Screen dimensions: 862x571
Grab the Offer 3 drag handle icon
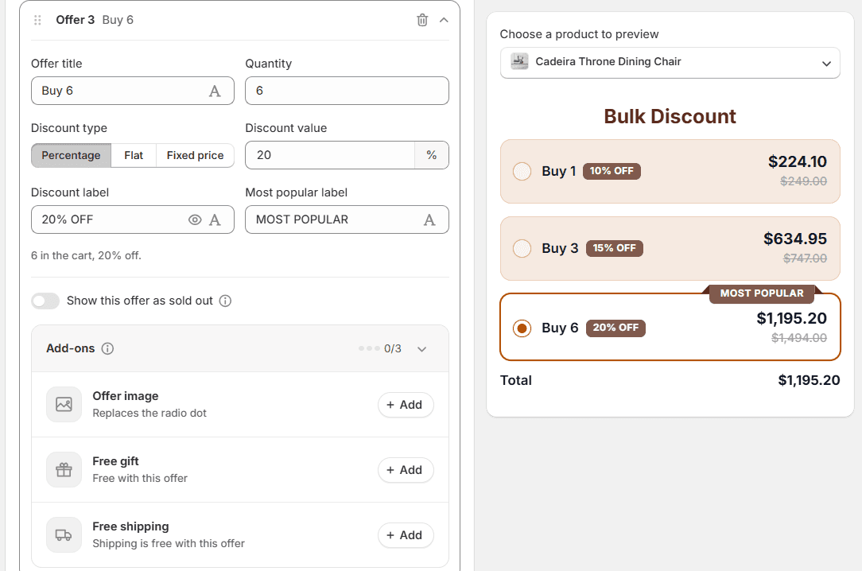point(37,20)
